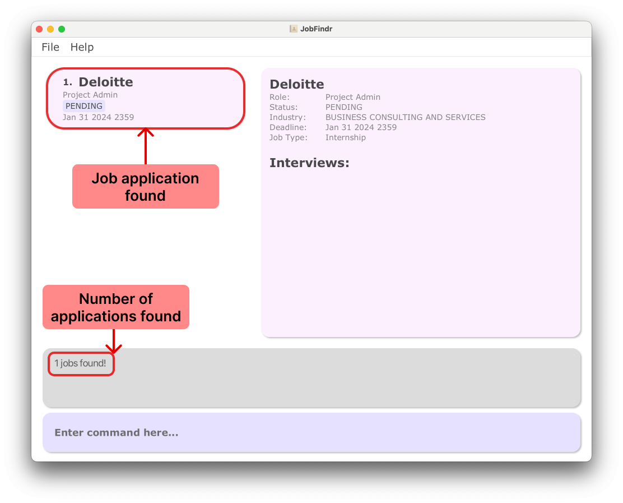
Task: Open the File menu
Action: tap(50, 47)
